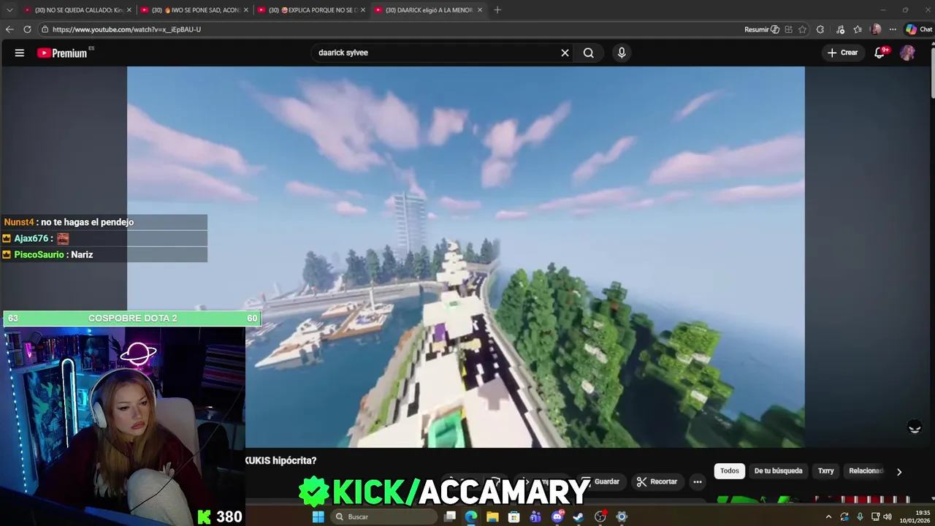The height and width of the screenshot is (526, 935).
Task: Select the Txrry filter chip
Action: pos(825,471)
